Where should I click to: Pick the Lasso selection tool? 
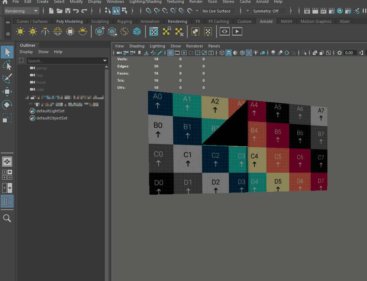(x=7, y=66)
